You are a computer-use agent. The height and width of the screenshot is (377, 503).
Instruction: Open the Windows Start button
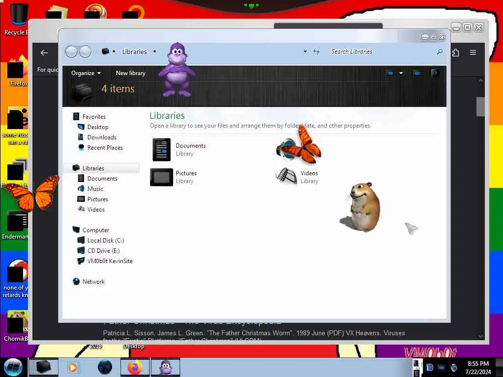pyautogui.click(x=13, y=367)
